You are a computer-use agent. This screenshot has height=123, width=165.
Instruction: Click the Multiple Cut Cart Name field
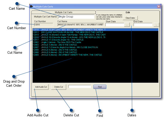tap(76, 17)
